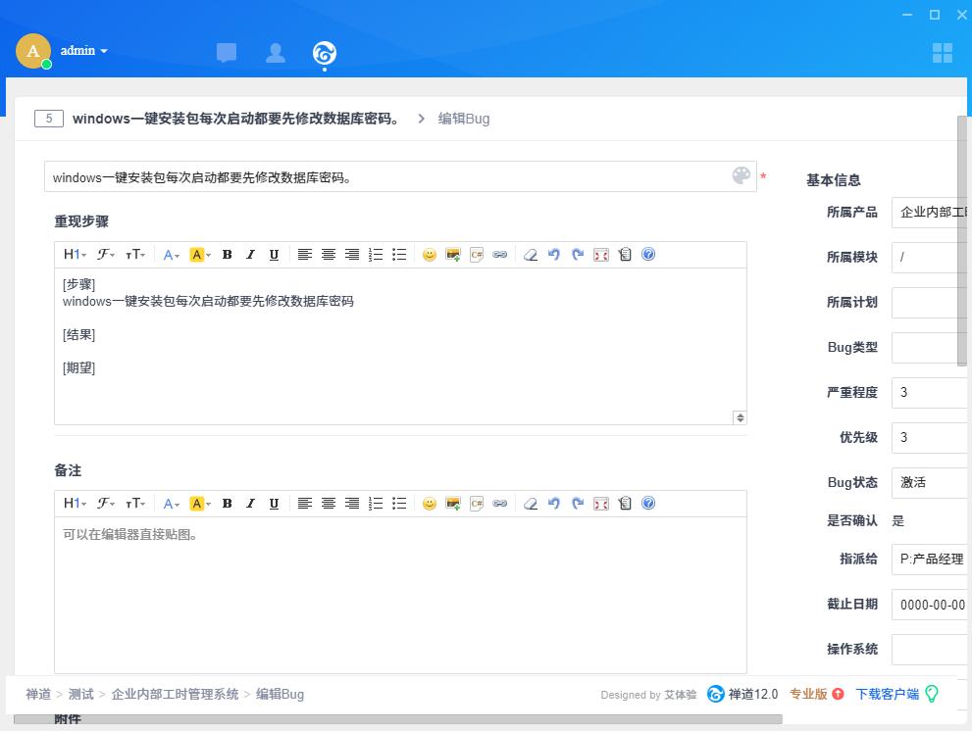Open the 严重程度 dropdown field
The height and width of the screenshot is (731, 972).
point(930,392)
